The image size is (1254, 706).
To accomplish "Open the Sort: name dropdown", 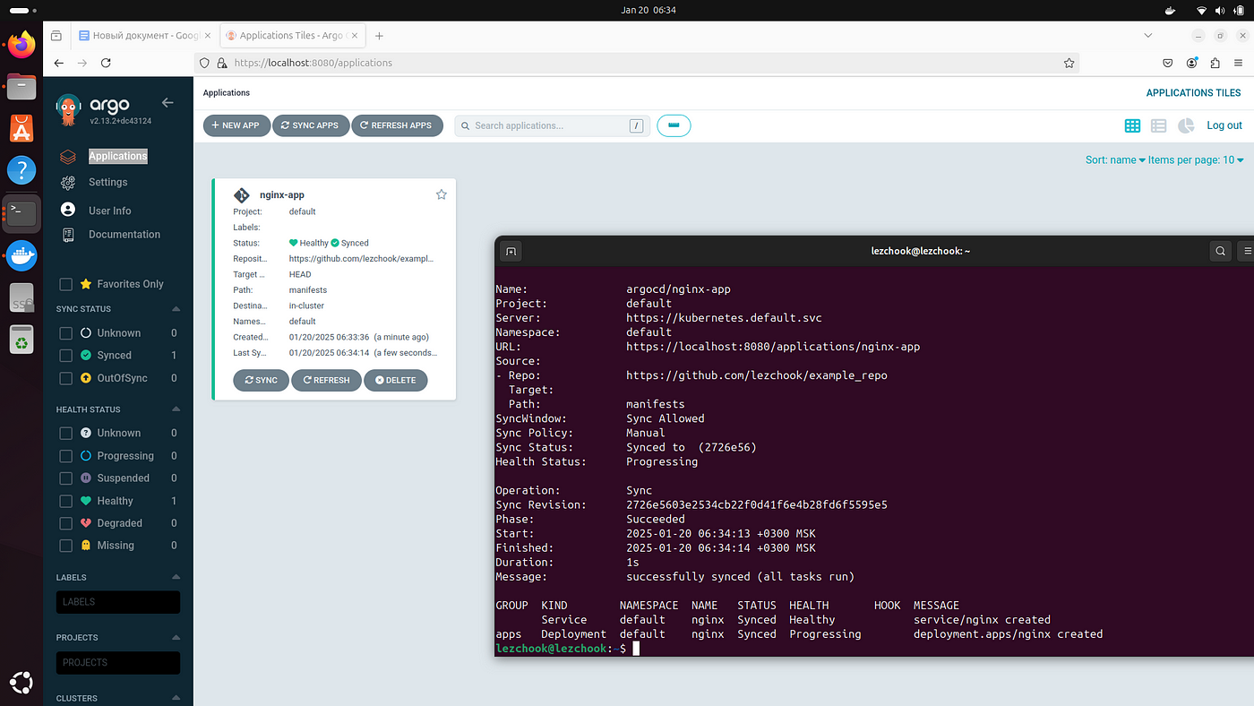I will point(1115,159).
